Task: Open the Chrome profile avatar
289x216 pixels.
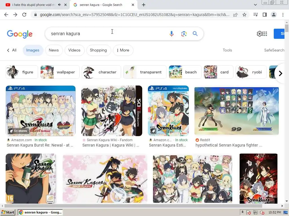Action: (274, 15)
